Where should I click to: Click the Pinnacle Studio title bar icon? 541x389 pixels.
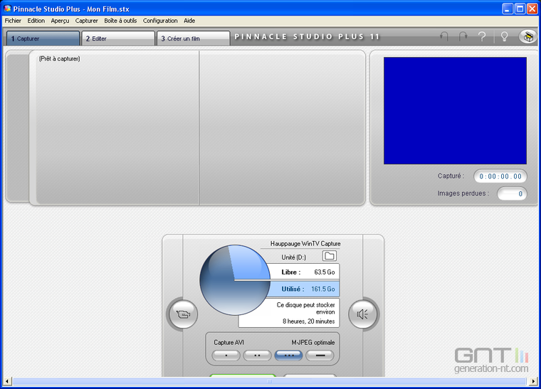coord(7,9)
